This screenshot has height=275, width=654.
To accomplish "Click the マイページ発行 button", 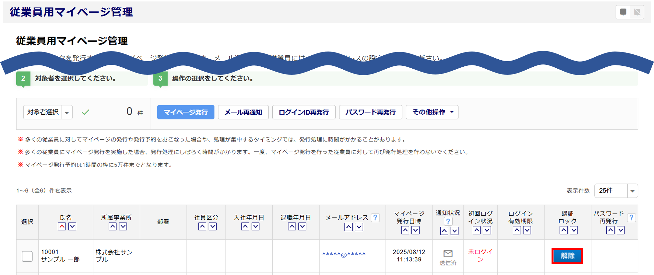I will pos(185,112).
